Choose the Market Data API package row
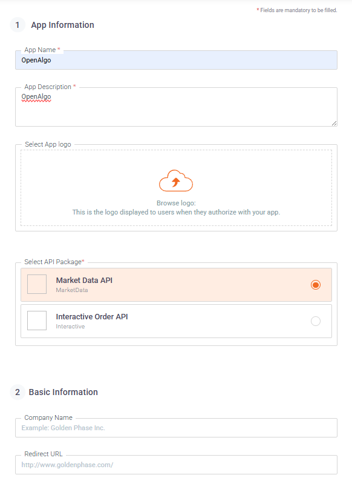Viewport: 352px width, 492px height. coord(177,285)
